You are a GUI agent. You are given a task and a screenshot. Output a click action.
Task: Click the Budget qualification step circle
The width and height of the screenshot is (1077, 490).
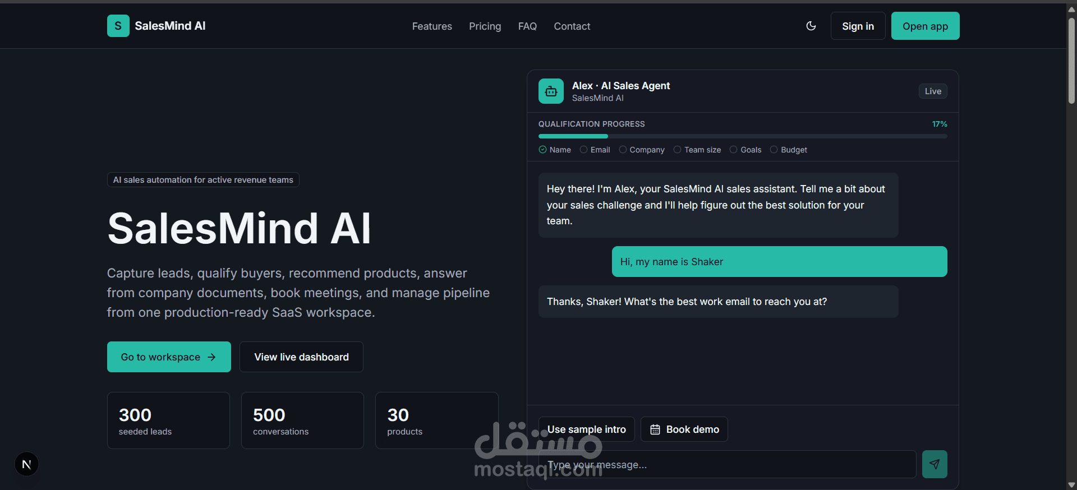[x=774, y=150]
